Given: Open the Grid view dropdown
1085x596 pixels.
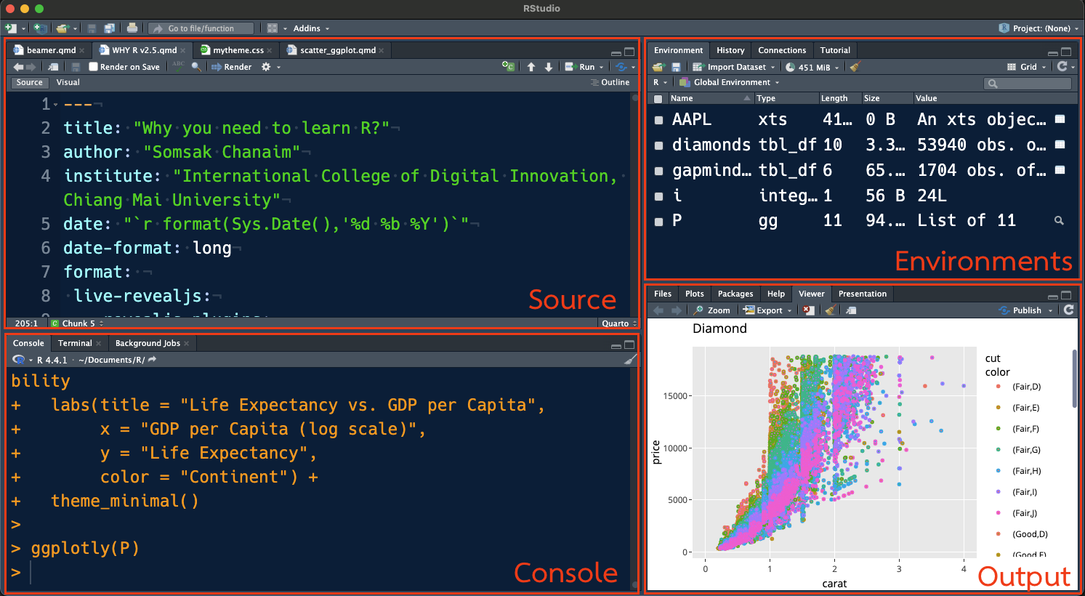Looking at the screenshot, I should [x=1027, y=67].
